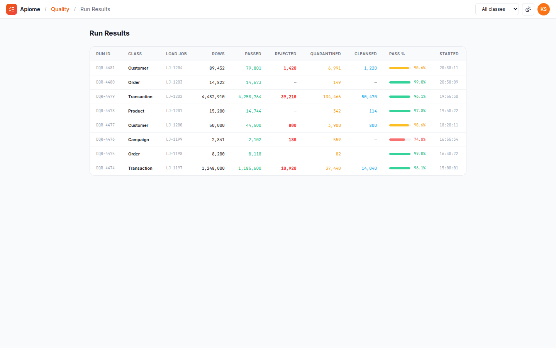Click the Apiome orange logo icon
The height and width of the screenshot is (348, 556).
coord(12,9)
